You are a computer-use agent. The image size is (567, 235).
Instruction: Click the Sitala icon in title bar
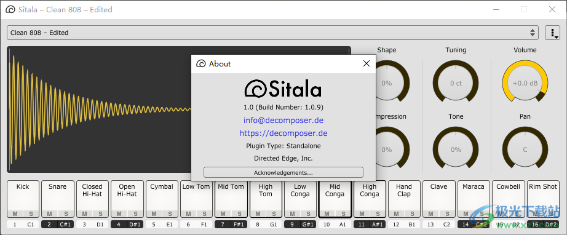[x=10, y=10]
